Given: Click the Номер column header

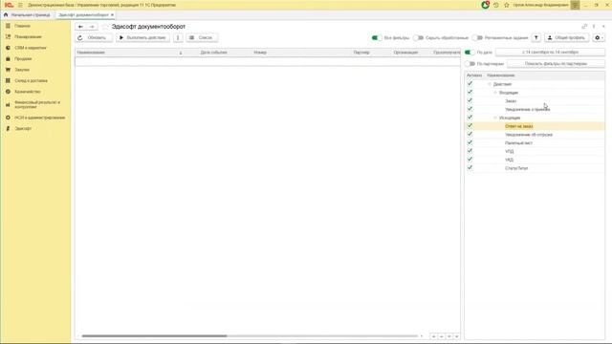Looking at the screenshot, I should click(x=260, y=53).
